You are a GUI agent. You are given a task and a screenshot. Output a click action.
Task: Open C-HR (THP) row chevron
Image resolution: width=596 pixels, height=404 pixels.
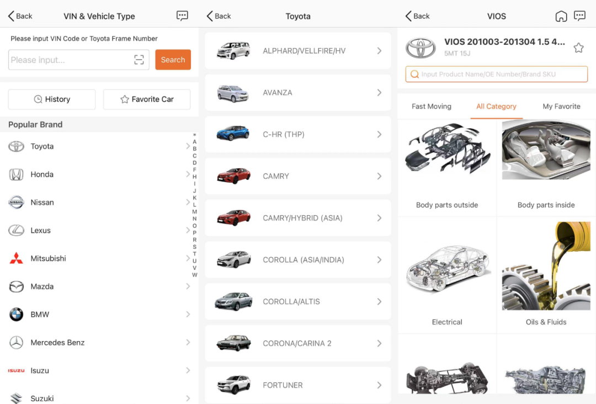[379, 135]
